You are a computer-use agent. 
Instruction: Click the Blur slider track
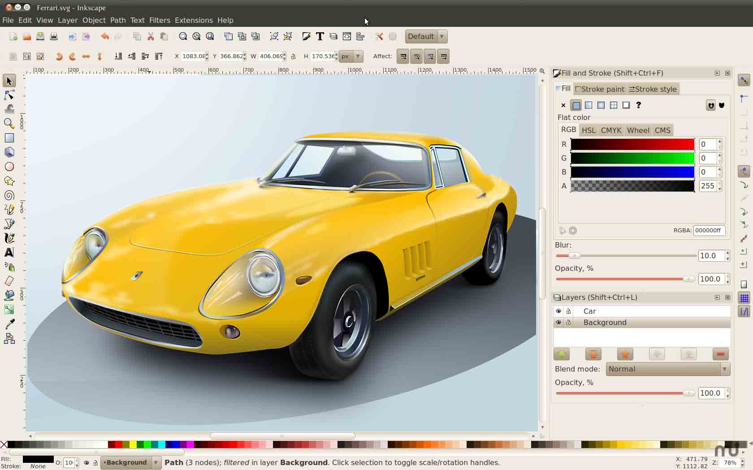[627, 256]
